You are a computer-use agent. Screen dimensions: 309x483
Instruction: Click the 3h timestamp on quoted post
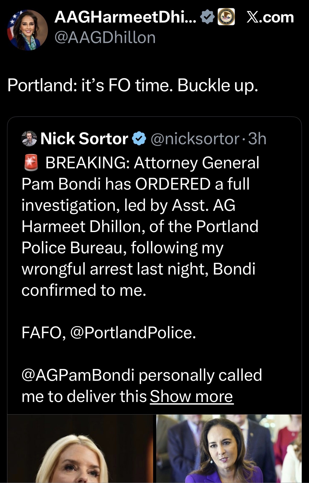257,138
